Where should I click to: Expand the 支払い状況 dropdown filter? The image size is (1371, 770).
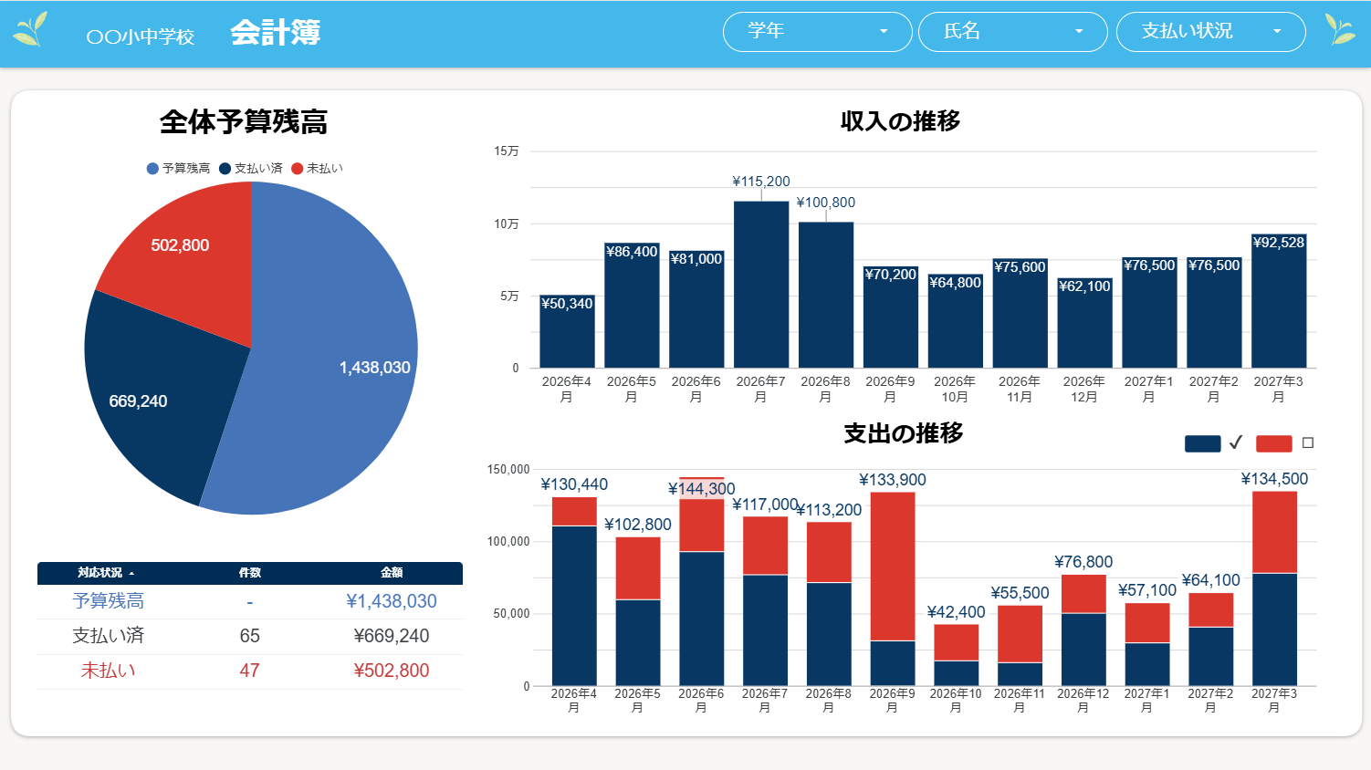pyautogui.click(x=1210, y=32)
